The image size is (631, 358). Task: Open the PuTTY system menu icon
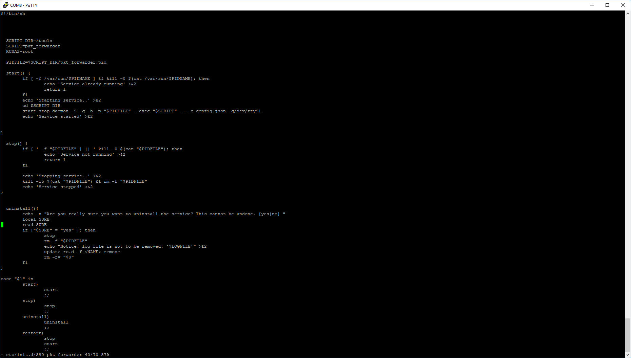coord(5,5)
